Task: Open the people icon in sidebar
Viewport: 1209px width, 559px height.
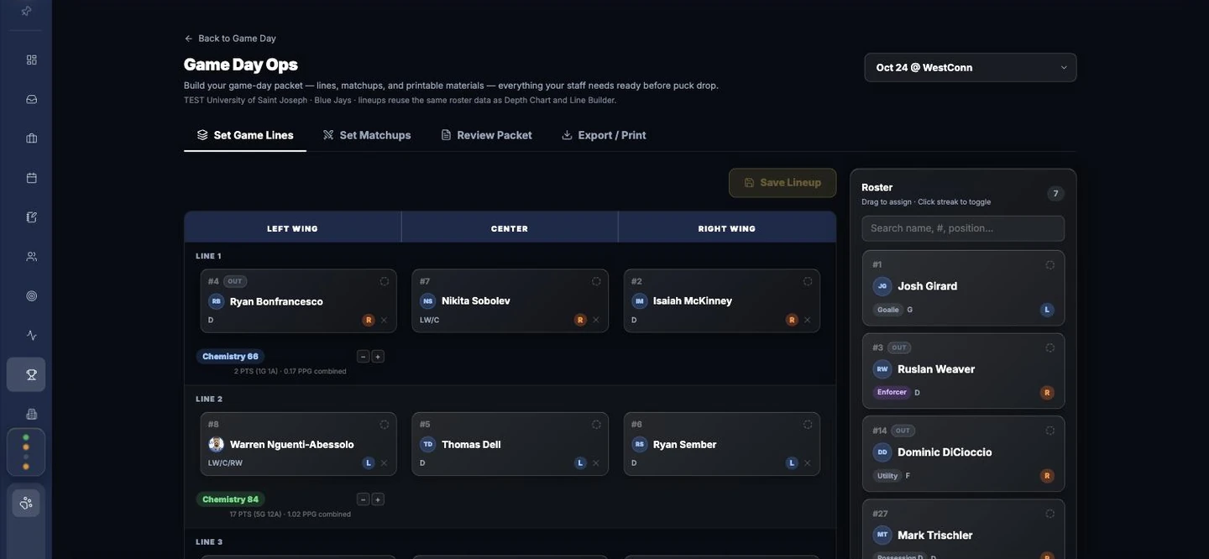Action: 32,257
